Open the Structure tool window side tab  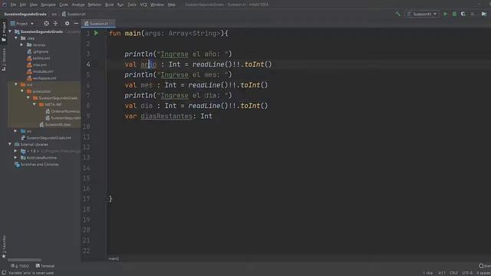click(x=4, y=60)
